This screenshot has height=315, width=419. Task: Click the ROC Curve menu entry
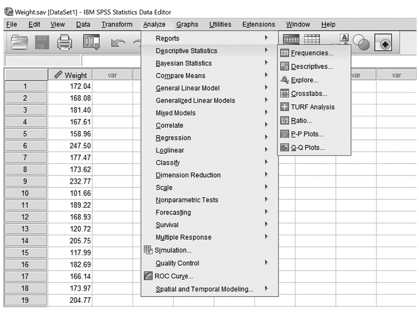tap(174, 276)
